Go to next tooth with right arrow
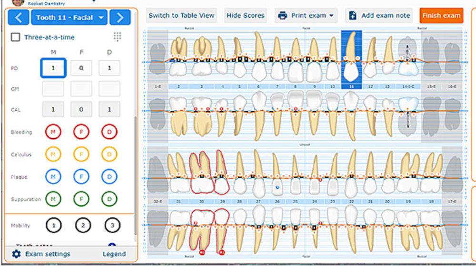476x266 pixels. tap(120, 18)
